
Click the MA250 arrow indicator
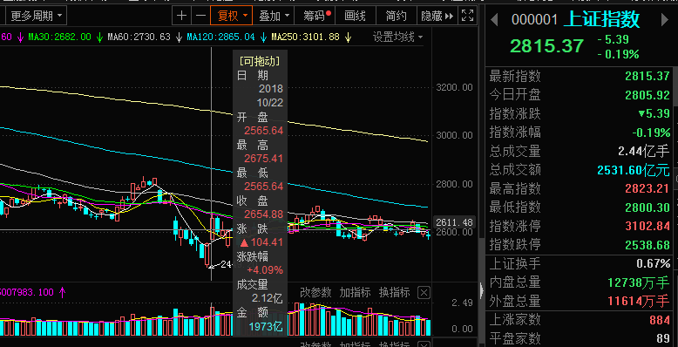tap(348, 37)
